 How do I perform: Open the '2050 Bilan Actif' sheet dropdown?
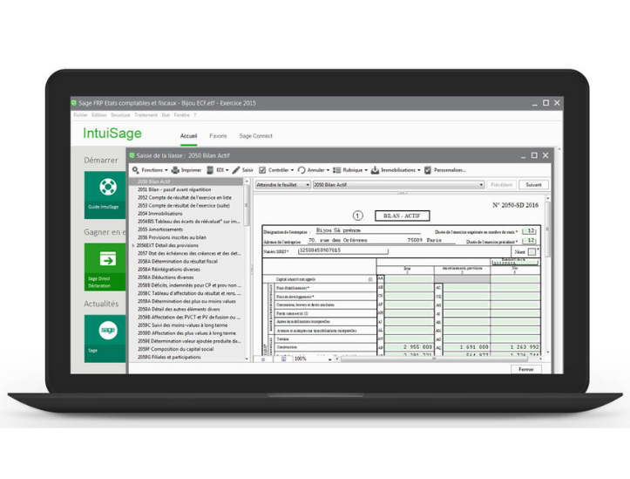tap(481, 185)
